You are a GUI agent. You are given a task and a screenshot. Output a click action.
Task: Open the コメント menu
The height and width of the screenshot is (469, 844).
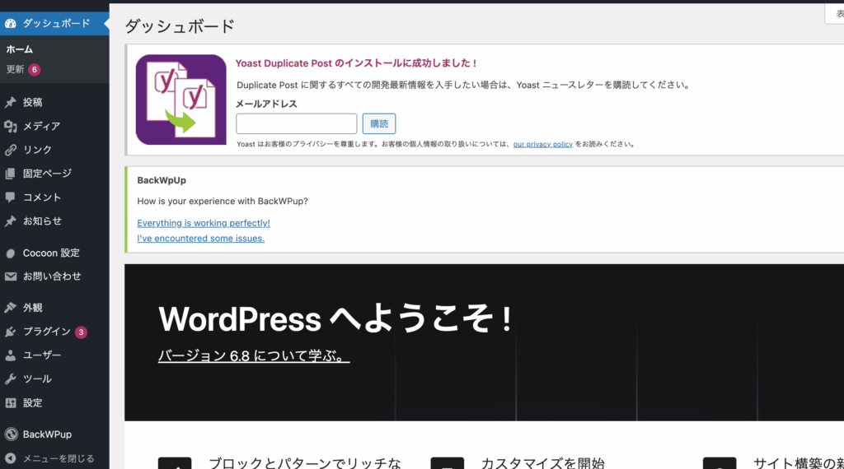coord(54,197)
